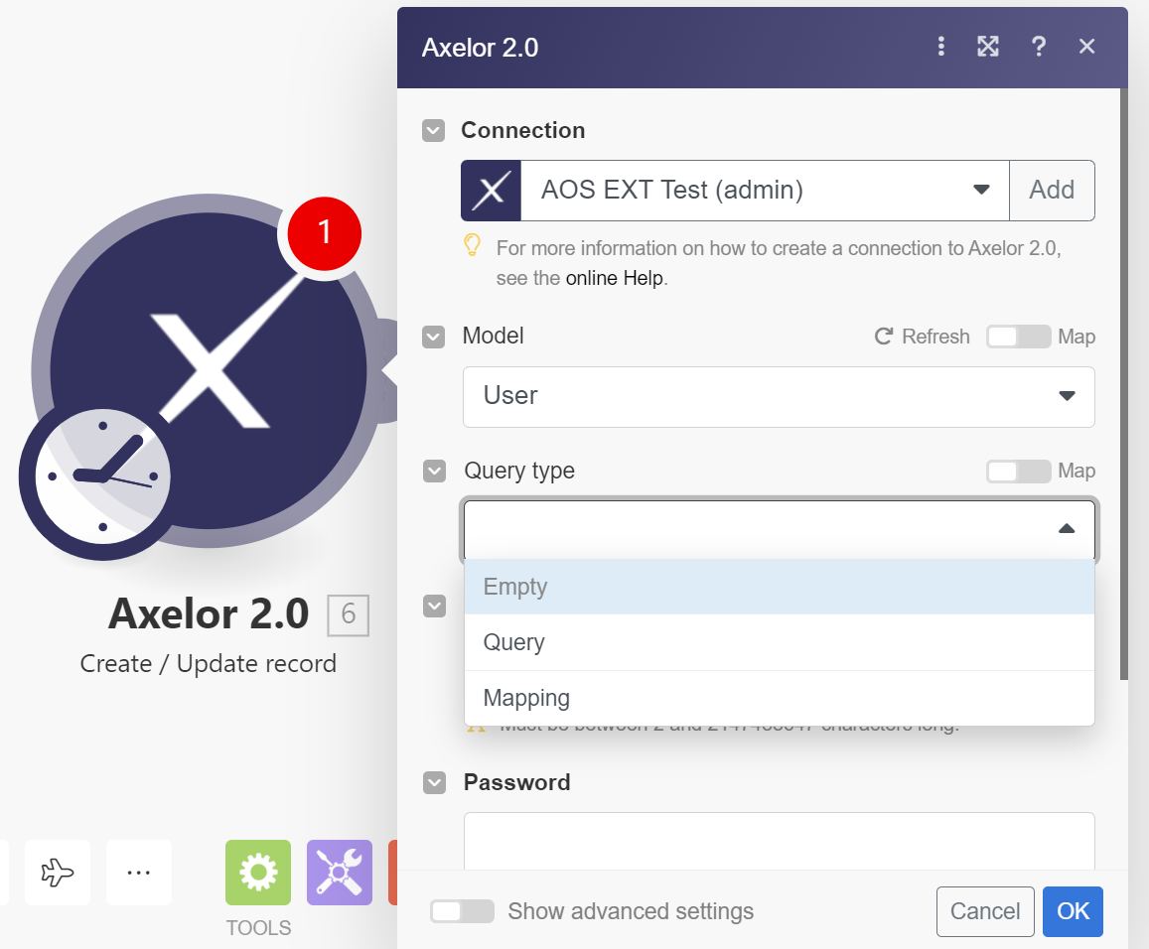Choose Mapping from the dropdown options
1149x949 pixels.
click(x=526, y=698)
